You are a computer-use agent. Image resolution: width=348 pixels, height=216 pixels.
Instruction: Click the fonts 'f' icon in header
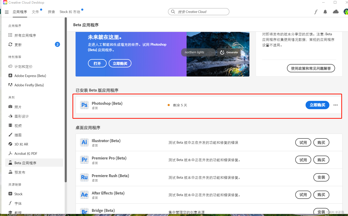[316, 12]
